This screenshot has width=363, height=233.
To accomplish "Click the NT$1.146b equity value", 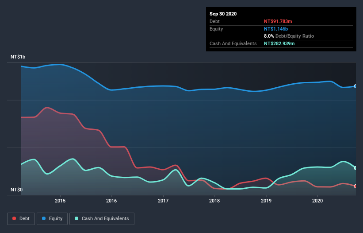I will coord(276,29).
